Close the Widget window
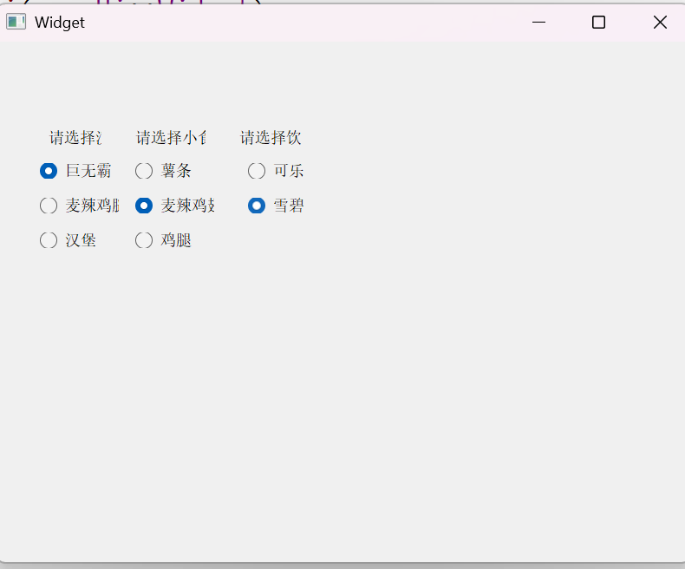 pos(660,23)
